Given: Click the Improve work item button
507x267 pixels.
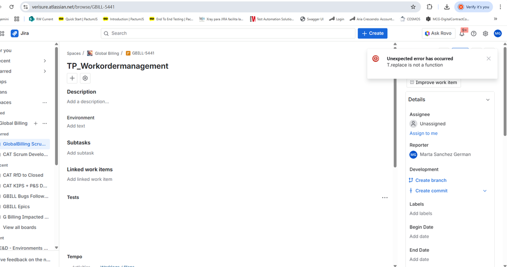Looking at the screenshot, I should [x=433, y=83].
